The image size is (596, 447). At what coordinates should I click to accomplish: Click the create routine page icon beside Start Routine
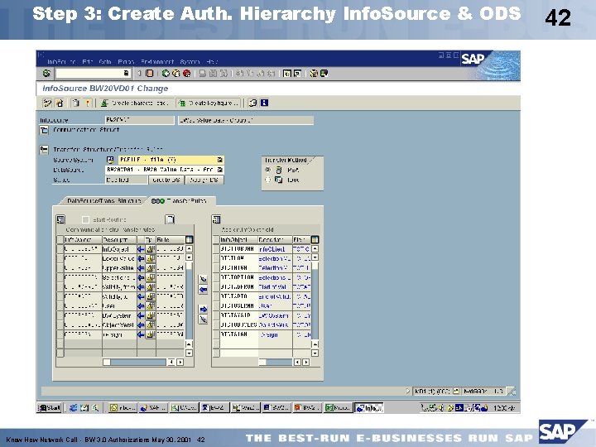170,219
